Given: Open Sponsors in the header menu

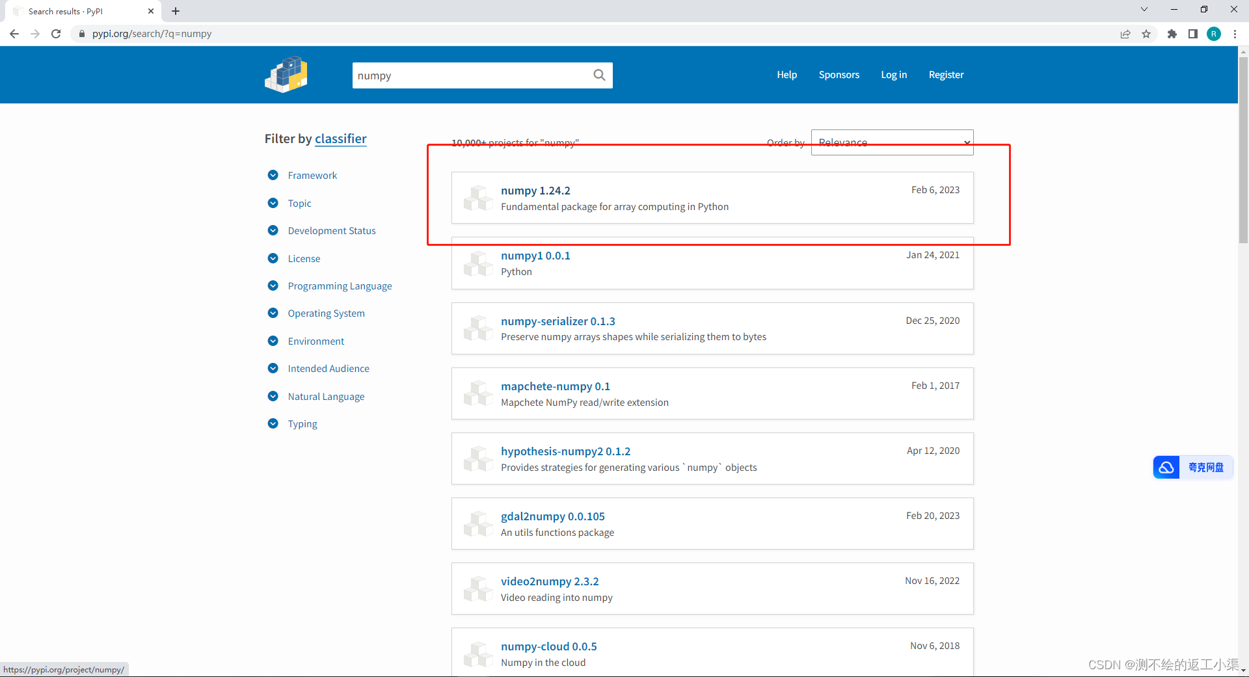Looking at the screenshot, I should (839, 75).
